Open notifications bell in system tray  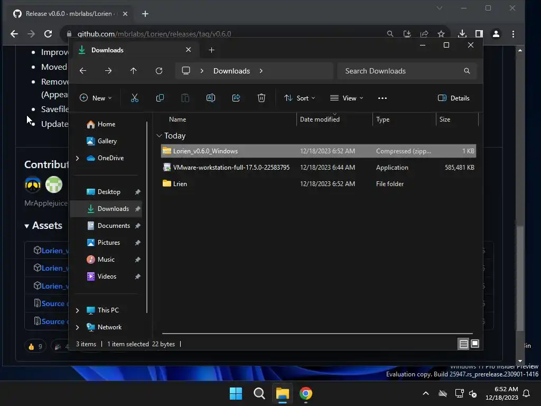[527, 393]
